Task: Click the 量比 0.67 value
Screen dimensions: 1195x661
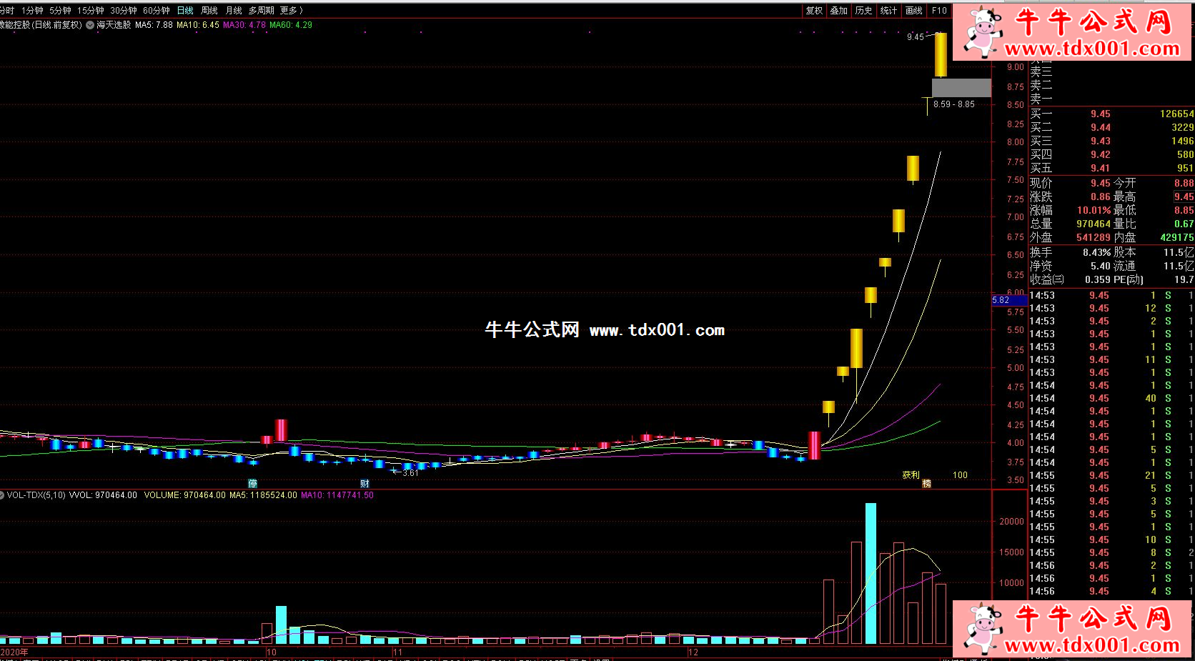Action: [x=1184, y=224]
